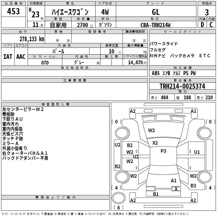Click the exterior grade D cell
Viewport: 217px width, 217px height.
202,25
